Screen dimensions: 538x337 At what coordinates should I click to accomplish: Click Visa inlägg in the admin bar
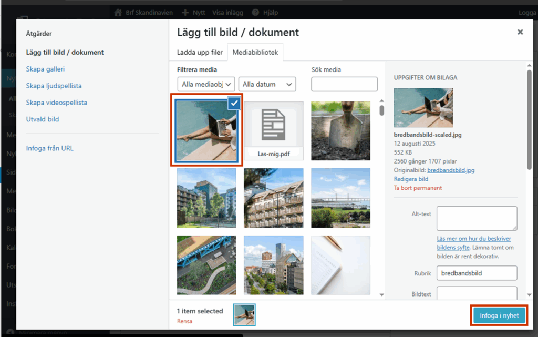pos(228,13)
